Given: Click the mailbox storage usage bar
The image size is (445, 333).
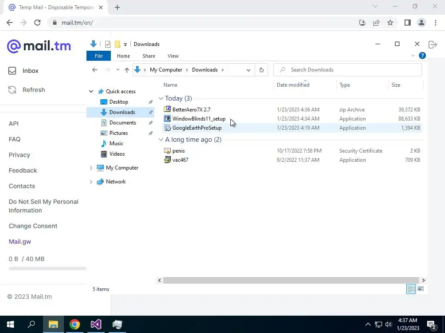Looking at the screenshot, I should [x=47, y=268].
